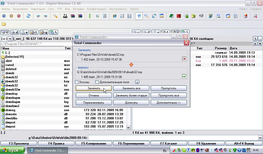Click the joystick icon in toolbar

coord(245,16)
